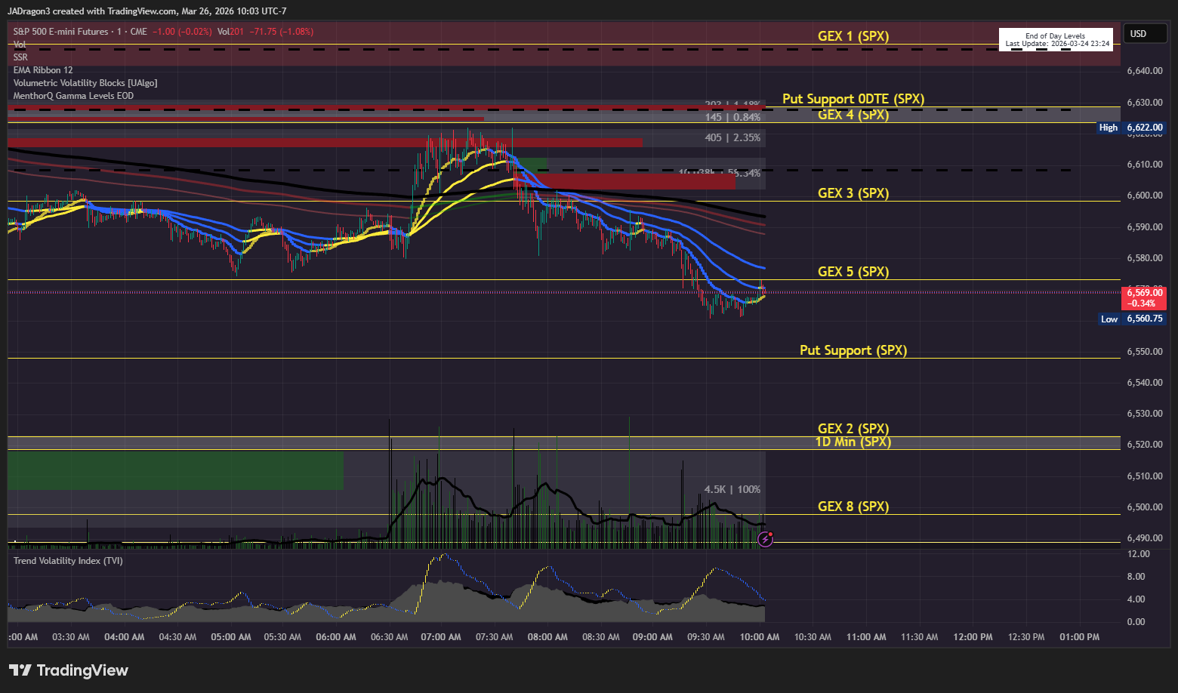Viewport: 1178px width, 693px height.
Task: Click the 0.00 value on TVI scale
Action: tap(1136, 622)
